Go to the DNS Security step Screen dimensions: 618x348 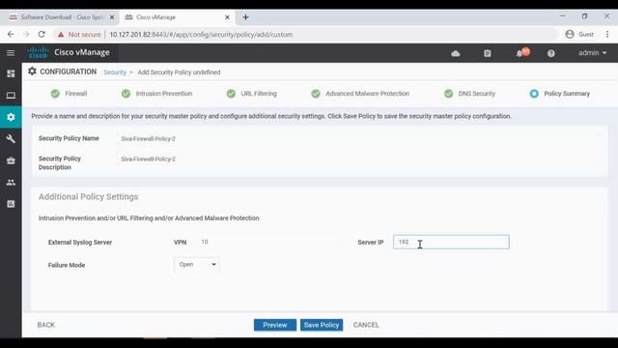tap(469, 94)
